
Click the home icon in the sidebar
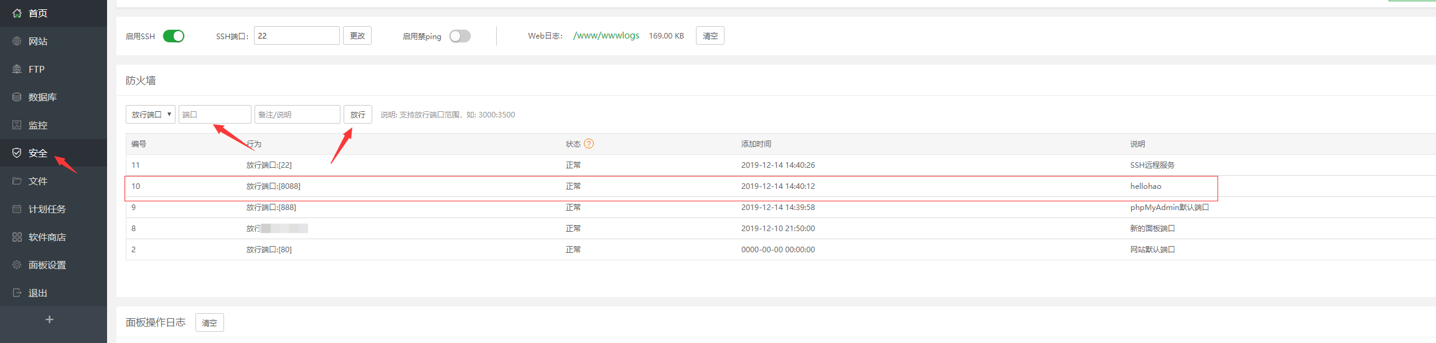pyautogui.click(x=17, y=13)
